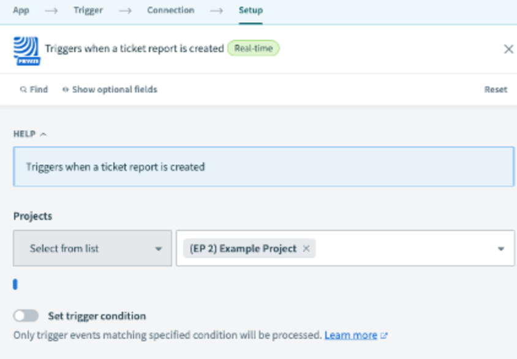Click the Real-time badge
Screen dimensions: 517x359
pos(253,48)
